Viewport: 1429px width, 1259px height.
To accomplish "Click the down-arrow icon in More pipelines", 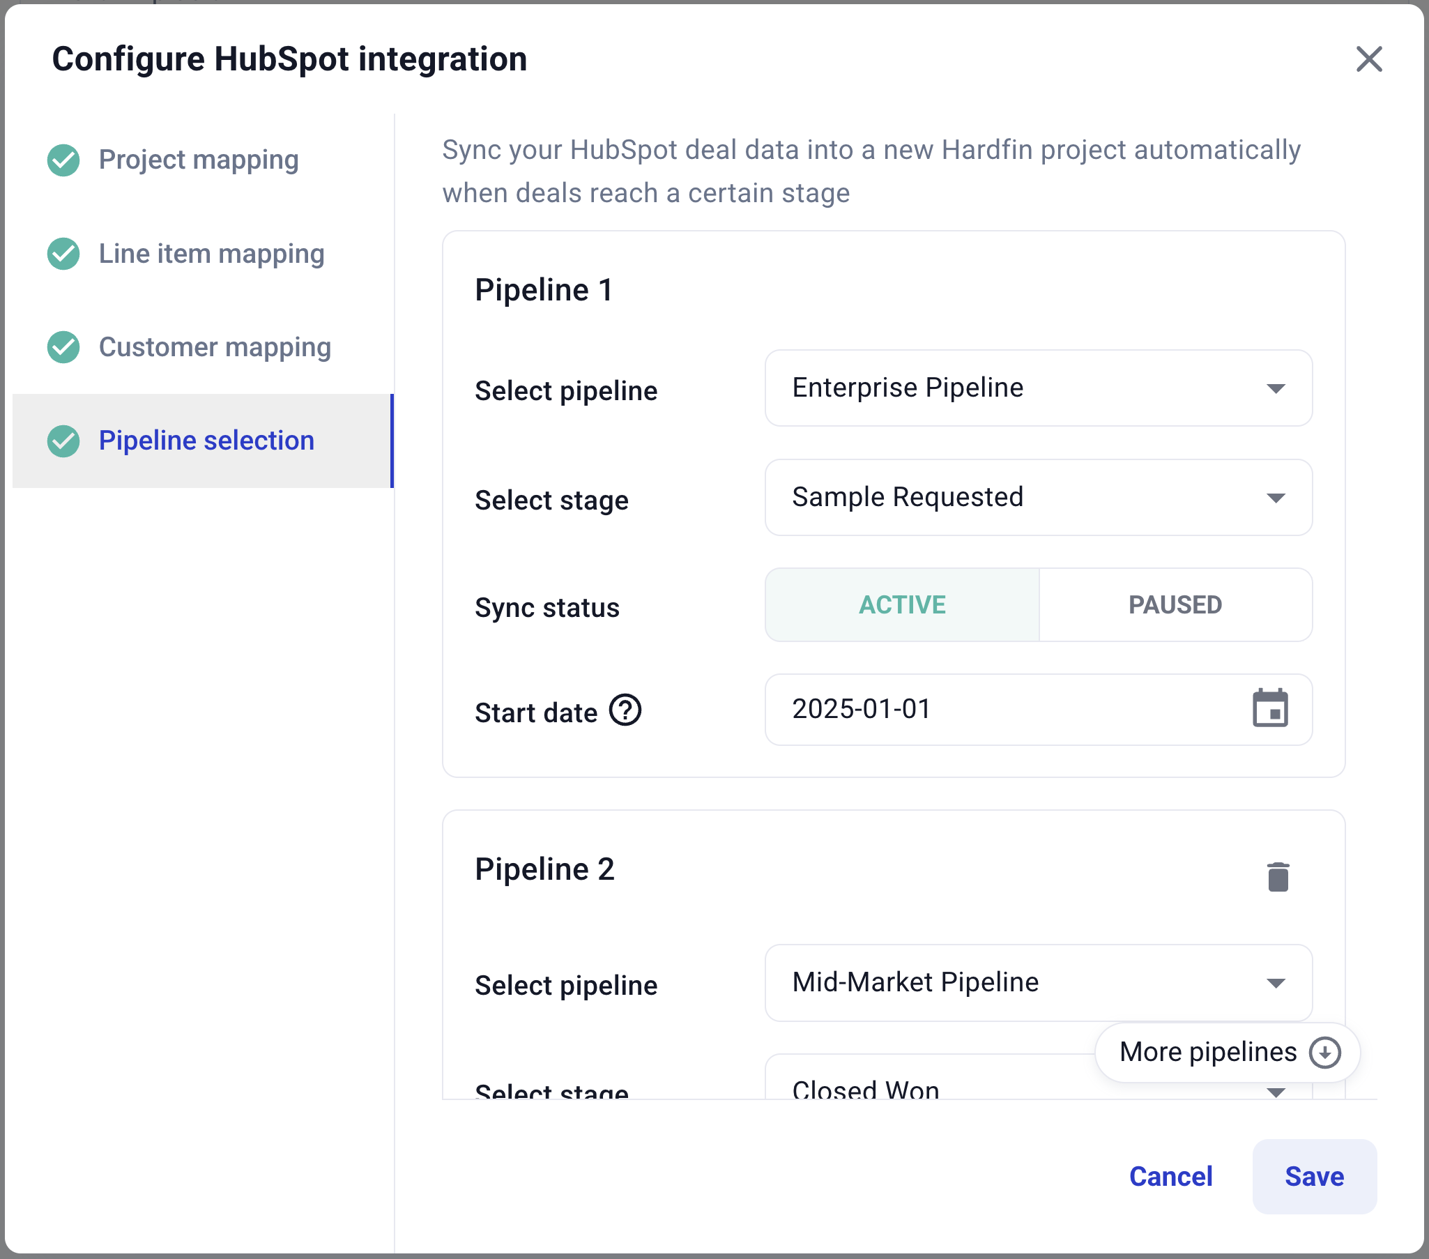I will (x=1324, y=1053).
